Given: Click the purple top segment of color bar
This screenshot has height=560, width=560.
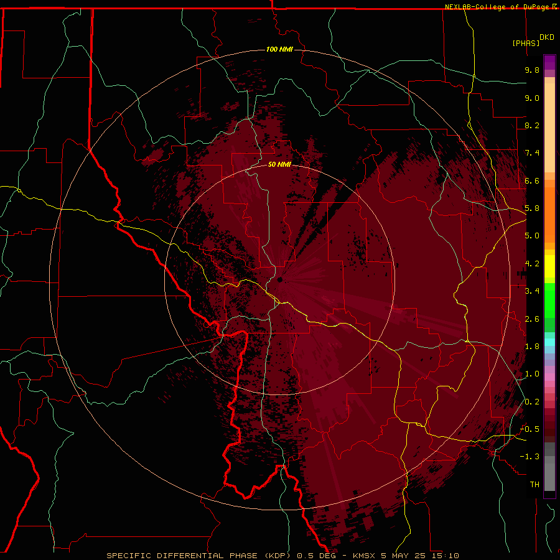Looking at the screenshot, I should coord(549,63).
